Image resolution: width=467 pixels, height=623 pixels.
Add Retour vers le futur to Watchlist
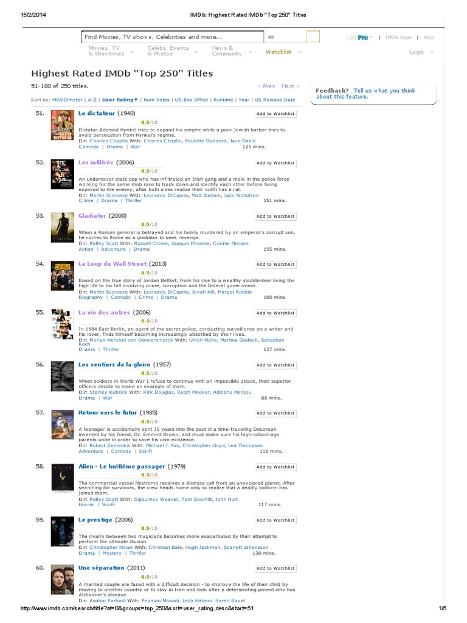click(x=275, y=414)
